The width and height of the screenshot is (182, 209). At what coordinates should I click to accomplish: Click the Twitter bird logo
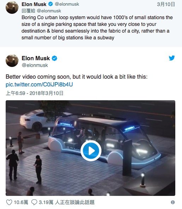tap(172, 58)
